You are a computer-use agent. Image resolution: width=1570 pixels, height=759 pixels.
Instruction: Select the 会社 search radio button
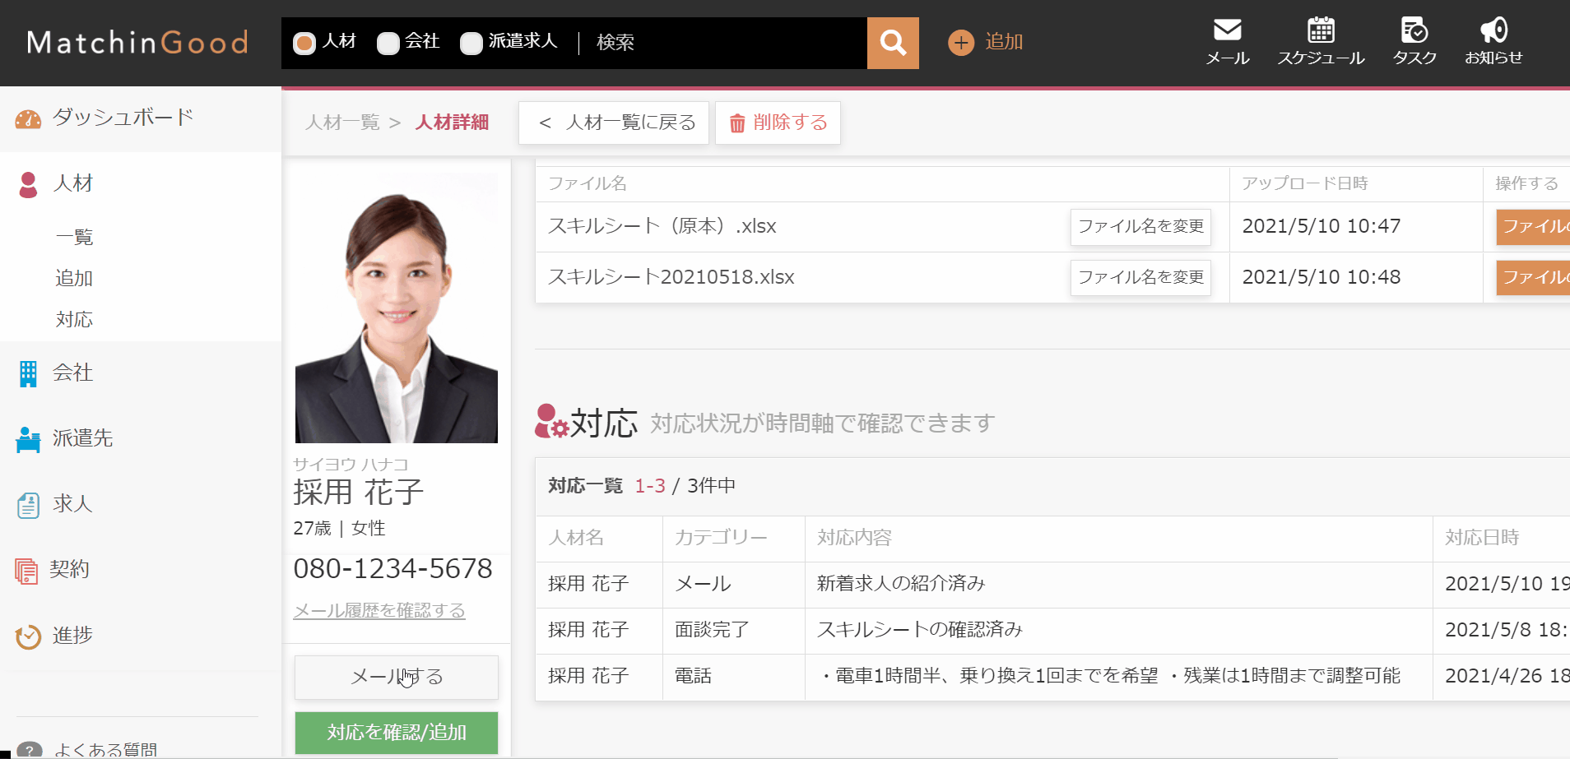coord(388,43)
